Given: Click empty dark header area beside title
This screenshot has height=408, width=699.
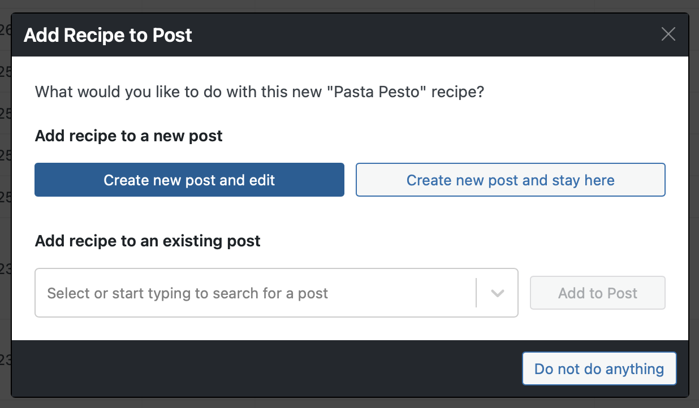Looking at the screenshot, I should tap(424, 35).
